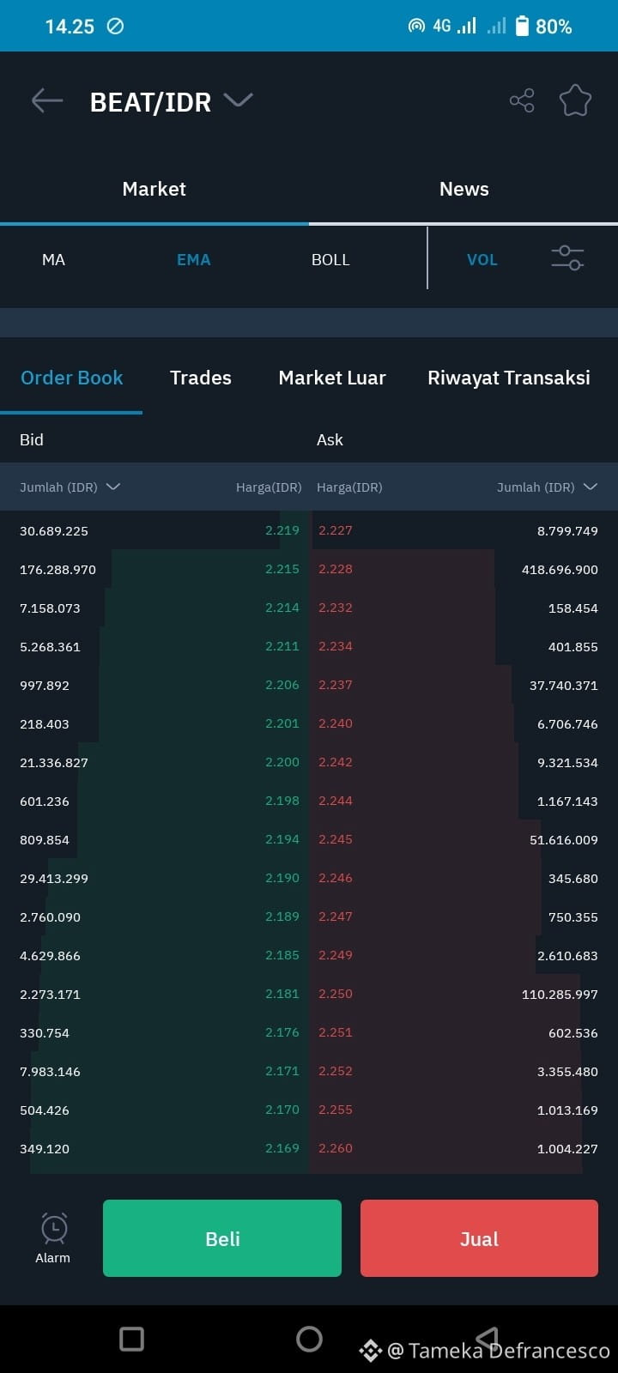Set a price alarm
This screenshot has height=1373, width=618.
coord(53,1238)
